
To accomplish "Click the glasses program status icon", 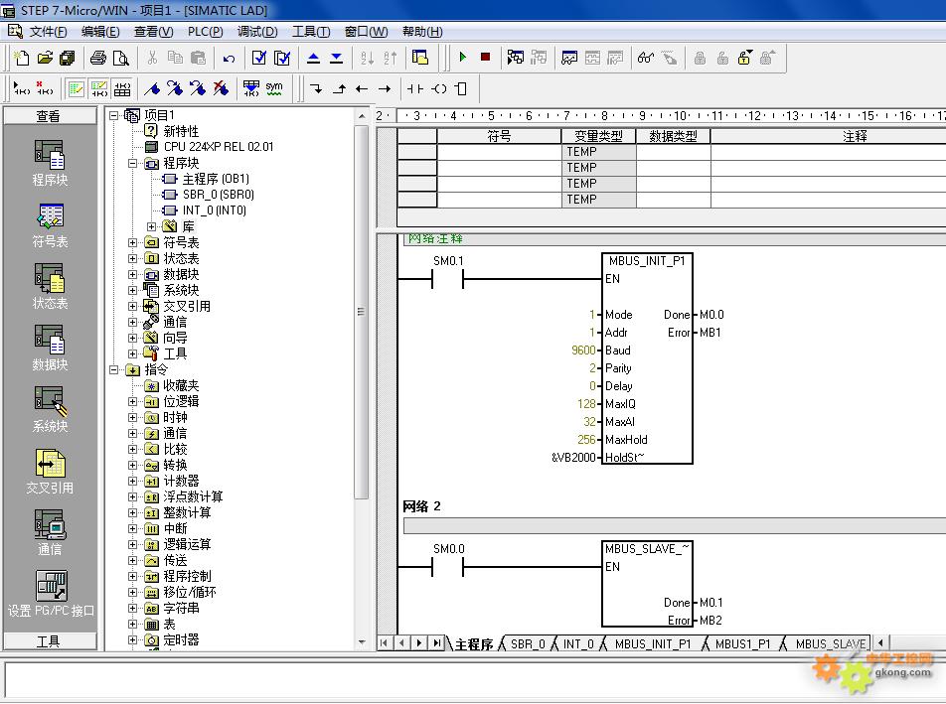I will (x=646, y=58).
